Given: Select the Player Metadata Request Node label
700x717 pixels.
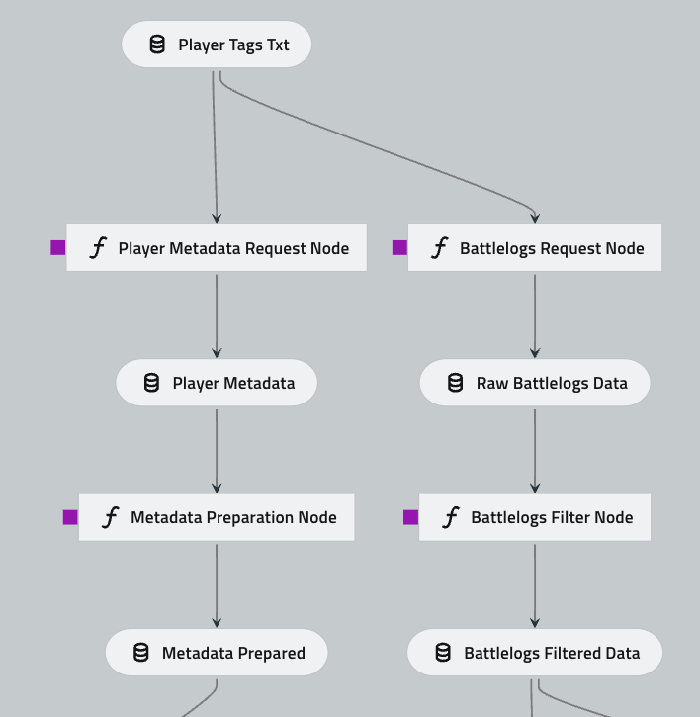Looking at the screenshot, I should 233,248.
